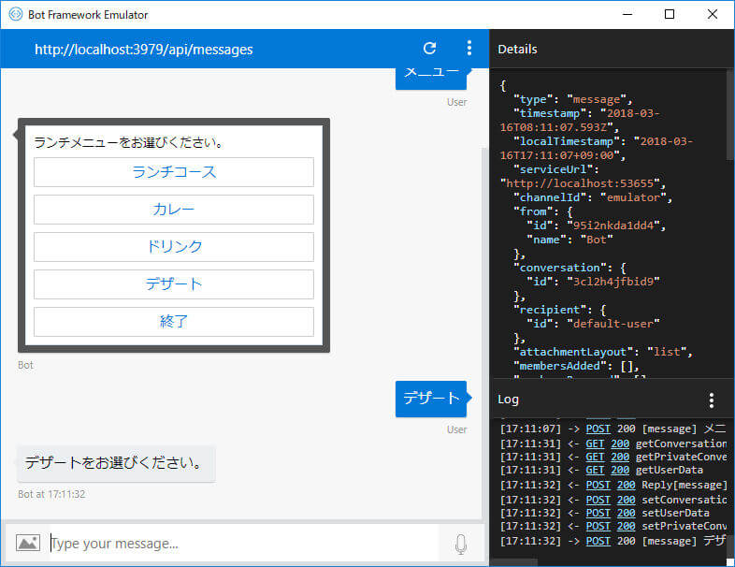The image size is (735, 567).
Task: Open the POST link at 17:11:07 log entry
Action: point(598,429)
